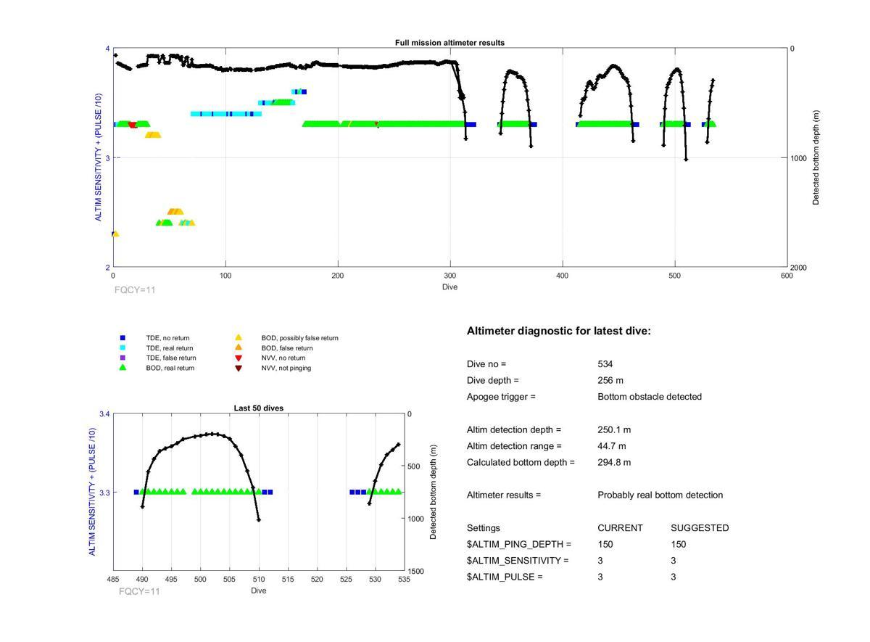This screenshot has height=642, width=870.
Task: Click FQCY=11 label under the last 50 dives chart
Action: pos(139,591)
